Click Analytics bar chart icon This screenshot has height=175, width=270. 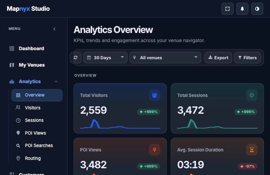12,81
